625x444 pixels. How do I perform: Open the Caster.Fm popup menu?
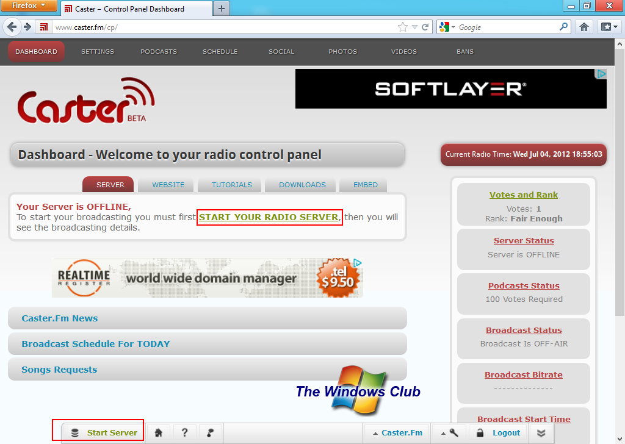pos(397,433)
